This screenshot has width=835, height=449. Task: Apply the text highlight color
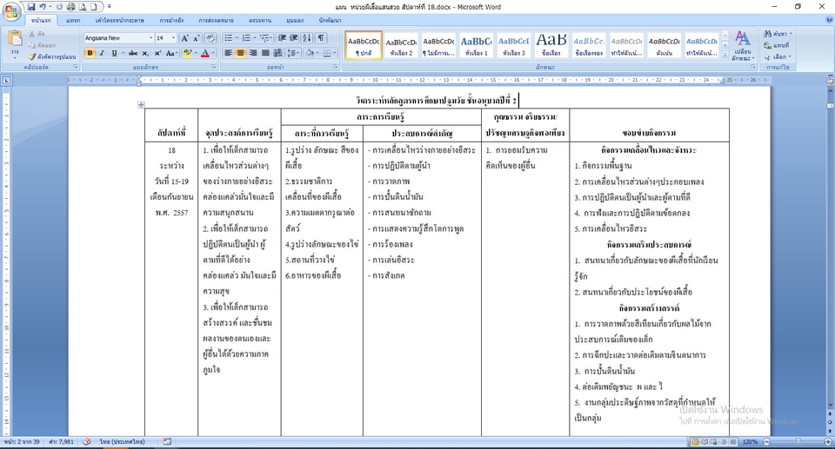[187, 53]
